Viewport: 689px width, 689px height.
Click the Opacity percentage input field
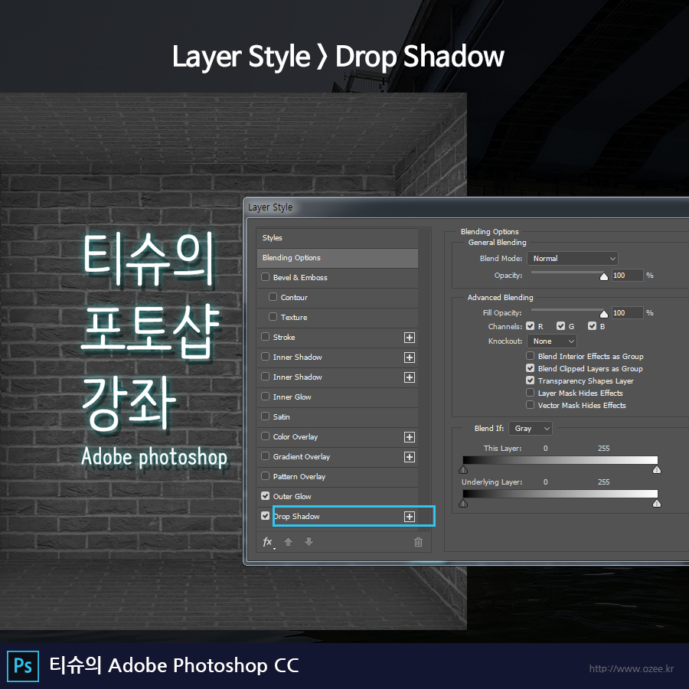click(627, 276)
